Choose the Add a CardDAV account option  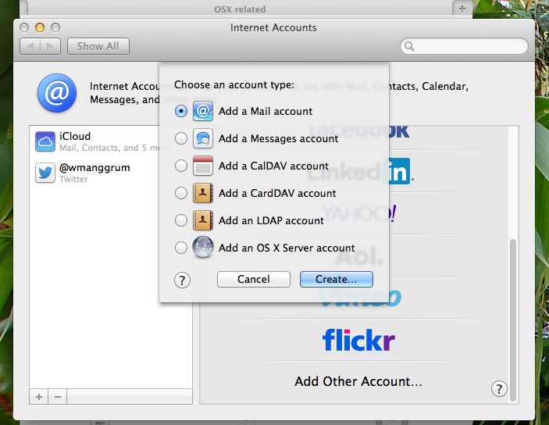point(181,193)
